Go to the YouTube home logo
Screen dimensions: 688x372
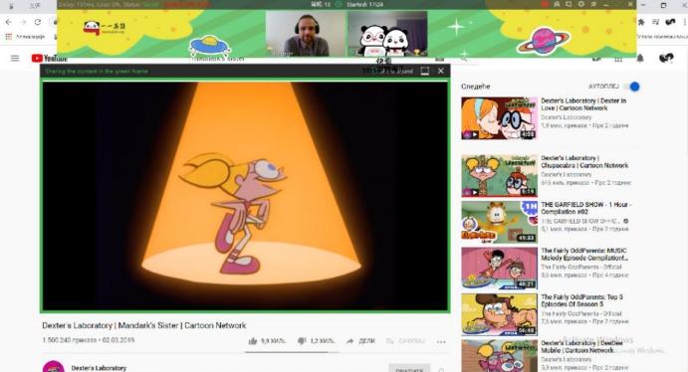tap(49, 59)
